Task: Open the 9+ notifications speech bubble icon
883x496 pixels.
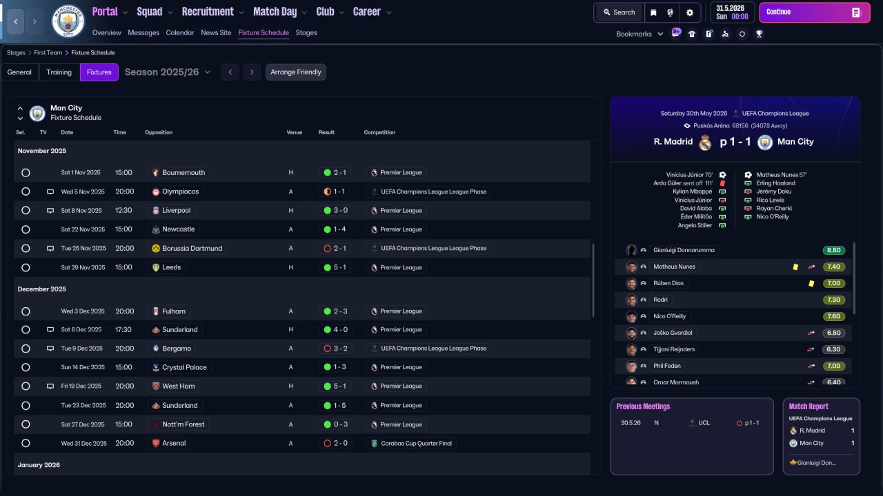Action: (x=676, y=32)
